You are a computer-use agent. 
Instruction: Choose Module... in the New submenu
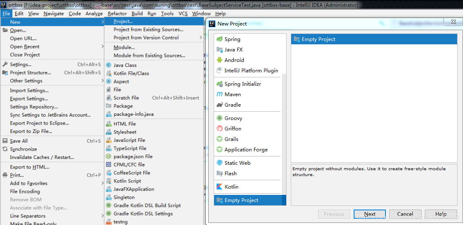(154, 47)
